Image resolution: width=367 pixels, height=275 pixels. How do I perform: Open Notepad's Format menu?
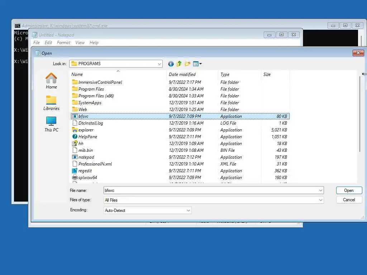63,43
